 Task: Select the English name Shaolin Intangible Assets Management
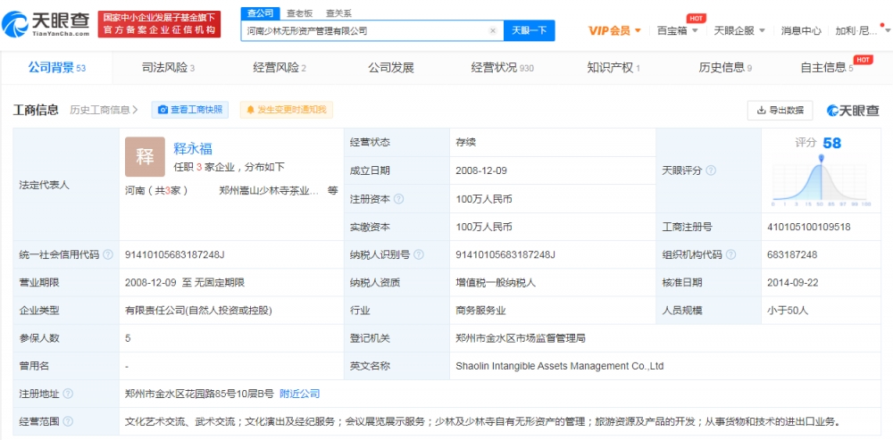[560, 366]
